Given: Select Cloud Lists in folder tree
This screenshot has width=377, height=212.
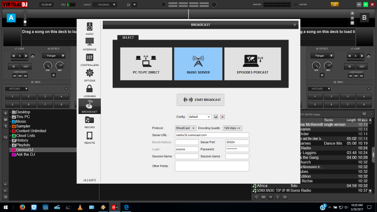Looking at the screenshot, I should [25, 136].
